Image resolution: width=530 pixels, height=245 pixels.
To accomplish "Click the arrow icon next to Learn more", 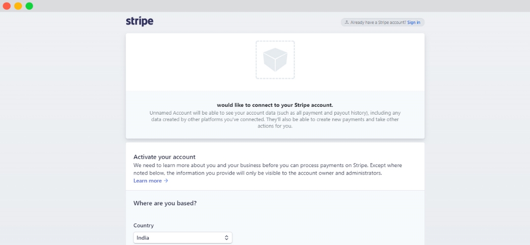I will click(166, 181).
